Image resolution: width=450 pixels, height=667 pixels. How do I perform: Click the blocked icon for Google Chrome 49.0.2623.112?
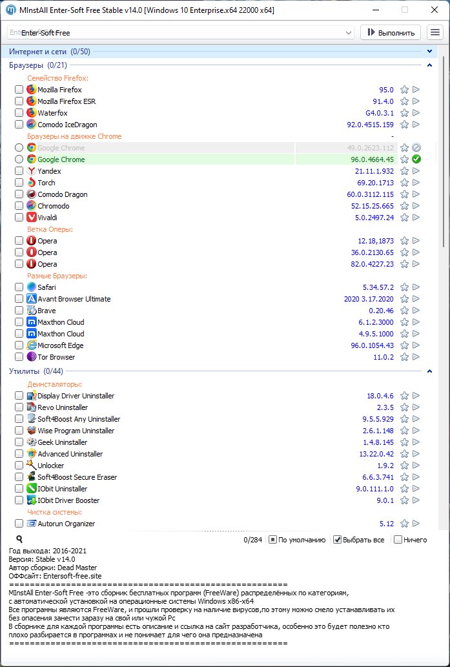pyautogui.click(x=416, y=148)
